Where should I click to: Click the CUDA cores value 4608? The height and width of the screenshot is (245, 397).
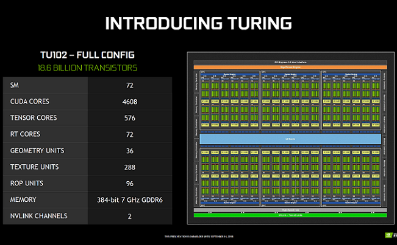point(129,102)
